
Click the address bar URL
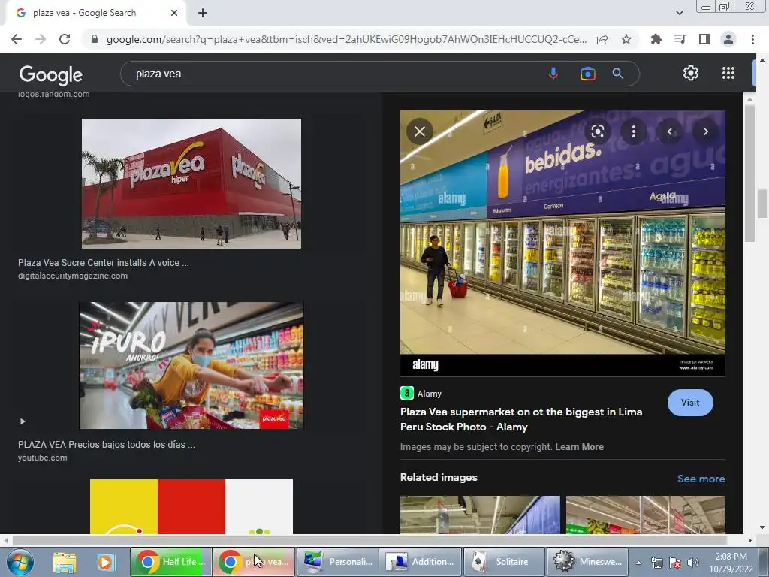pyautogui.click(x=346, y=39)
